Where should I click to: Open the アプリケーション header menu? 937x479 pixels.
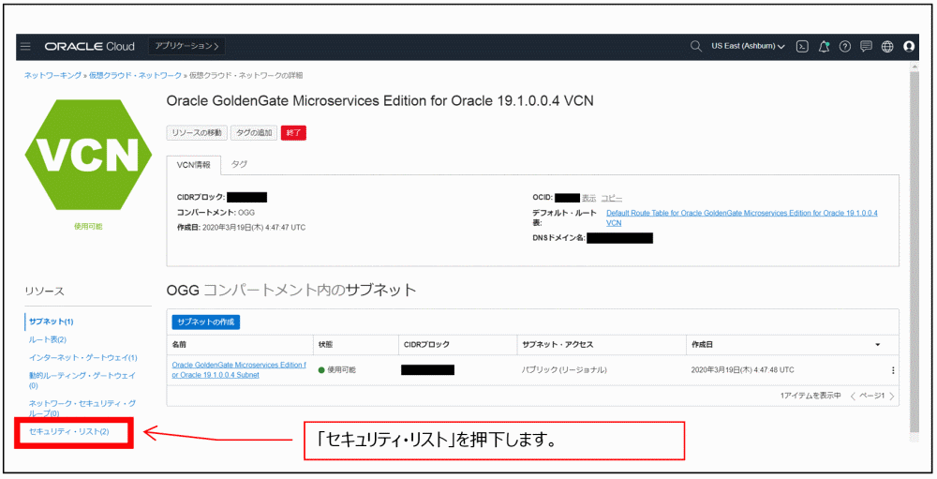pos(186,46)
